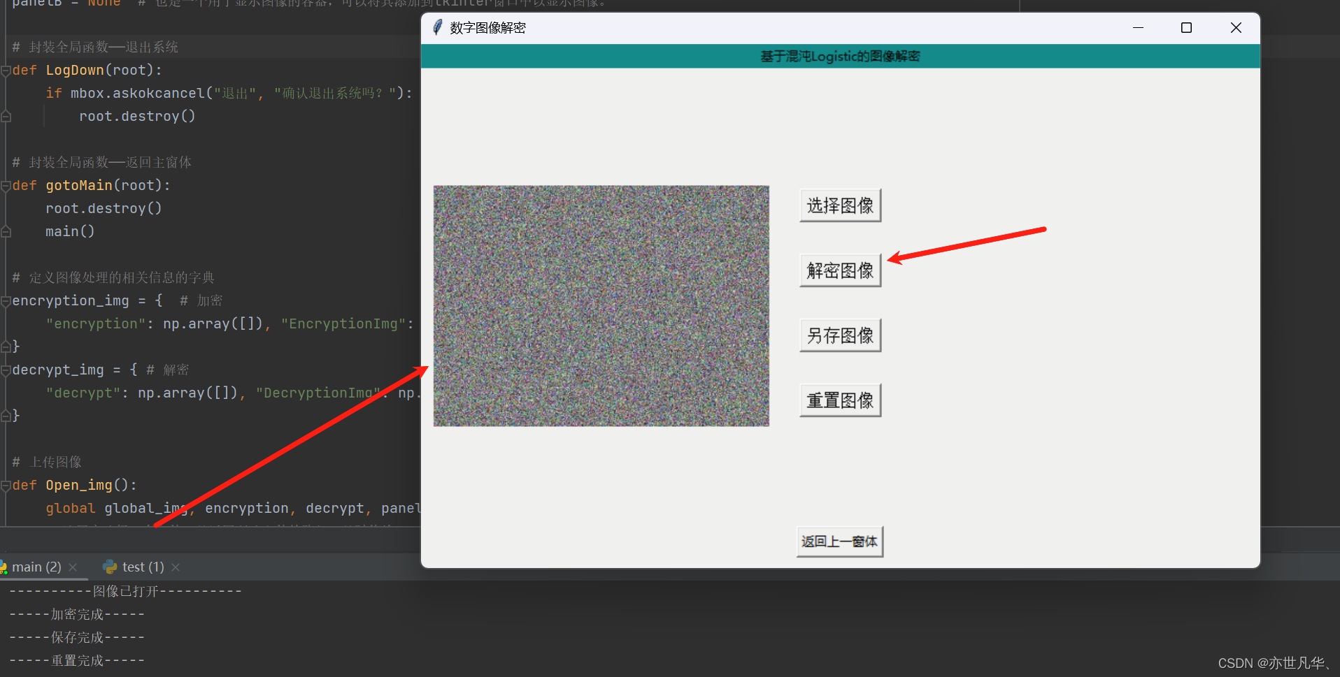Click the console line 图像已打开
This screenshot has width=1340, height=677.
pos(126,591)
